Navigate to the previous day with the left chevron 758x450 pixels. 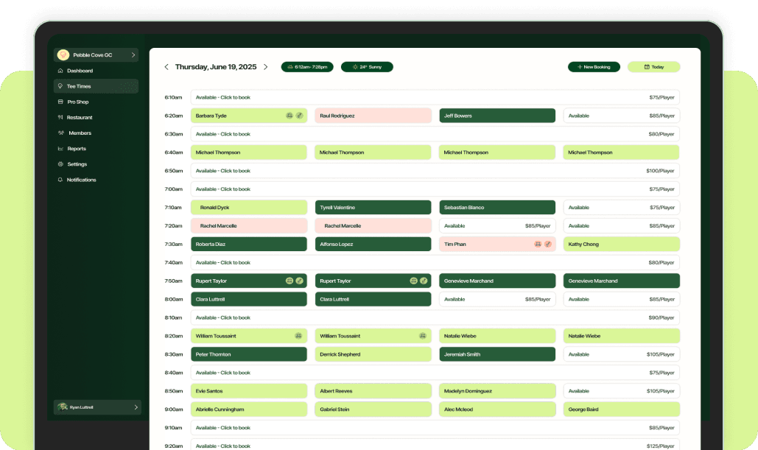pyautogui.click(x=166, y=66)
